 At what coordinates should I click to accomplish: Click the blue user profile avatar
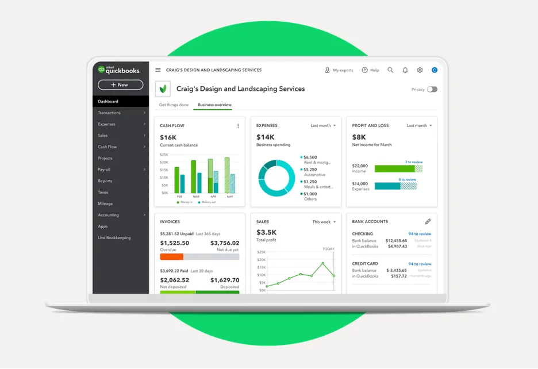tap(435, 70)
